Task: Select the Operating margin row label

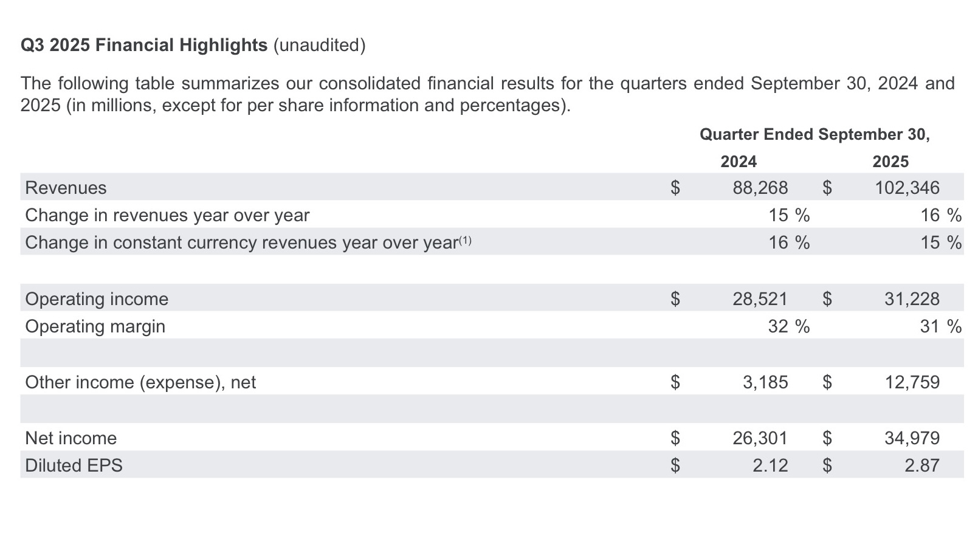Action: [95, 326]
